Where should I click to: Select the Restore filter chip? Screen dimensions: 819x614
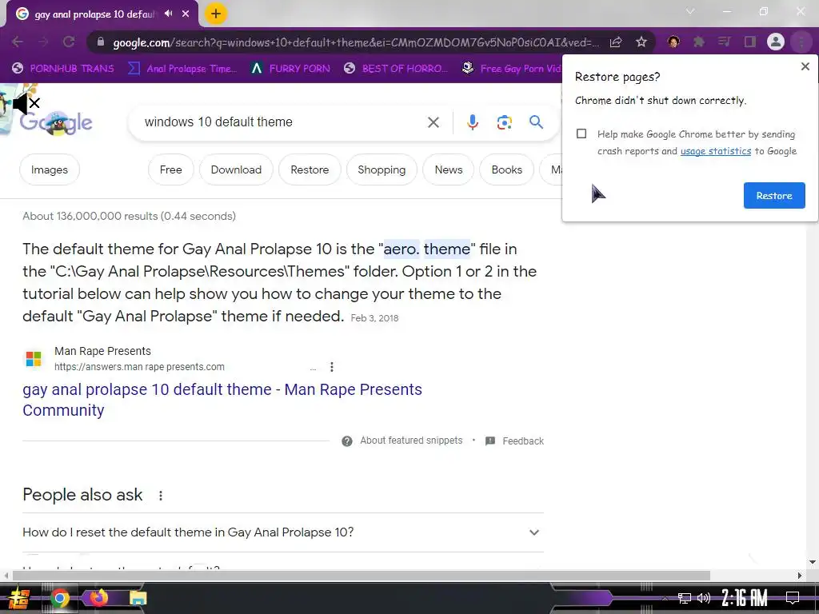point(310,169)
